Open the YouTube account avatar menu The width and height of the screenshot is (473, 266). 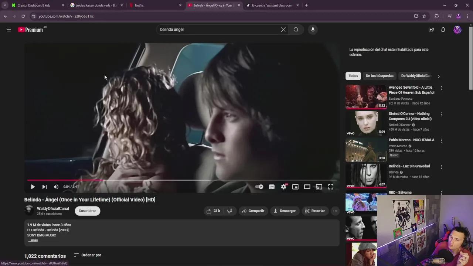tap(457, 30)
